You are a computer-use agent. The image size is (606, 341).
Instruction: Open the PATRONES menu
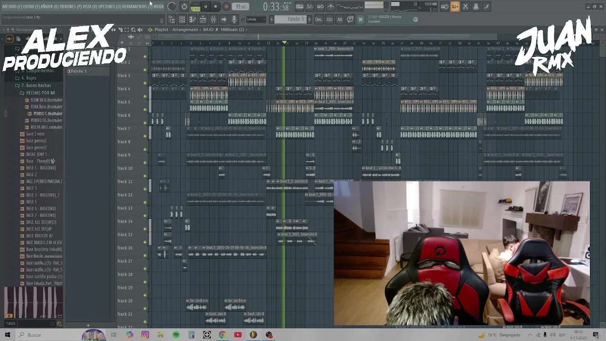pos(71,7)
